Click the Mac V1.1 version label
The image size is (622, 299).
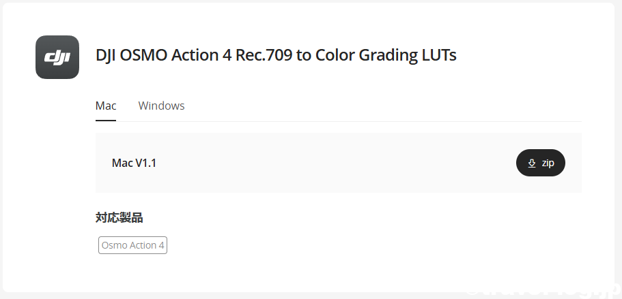tap(134, 163)
